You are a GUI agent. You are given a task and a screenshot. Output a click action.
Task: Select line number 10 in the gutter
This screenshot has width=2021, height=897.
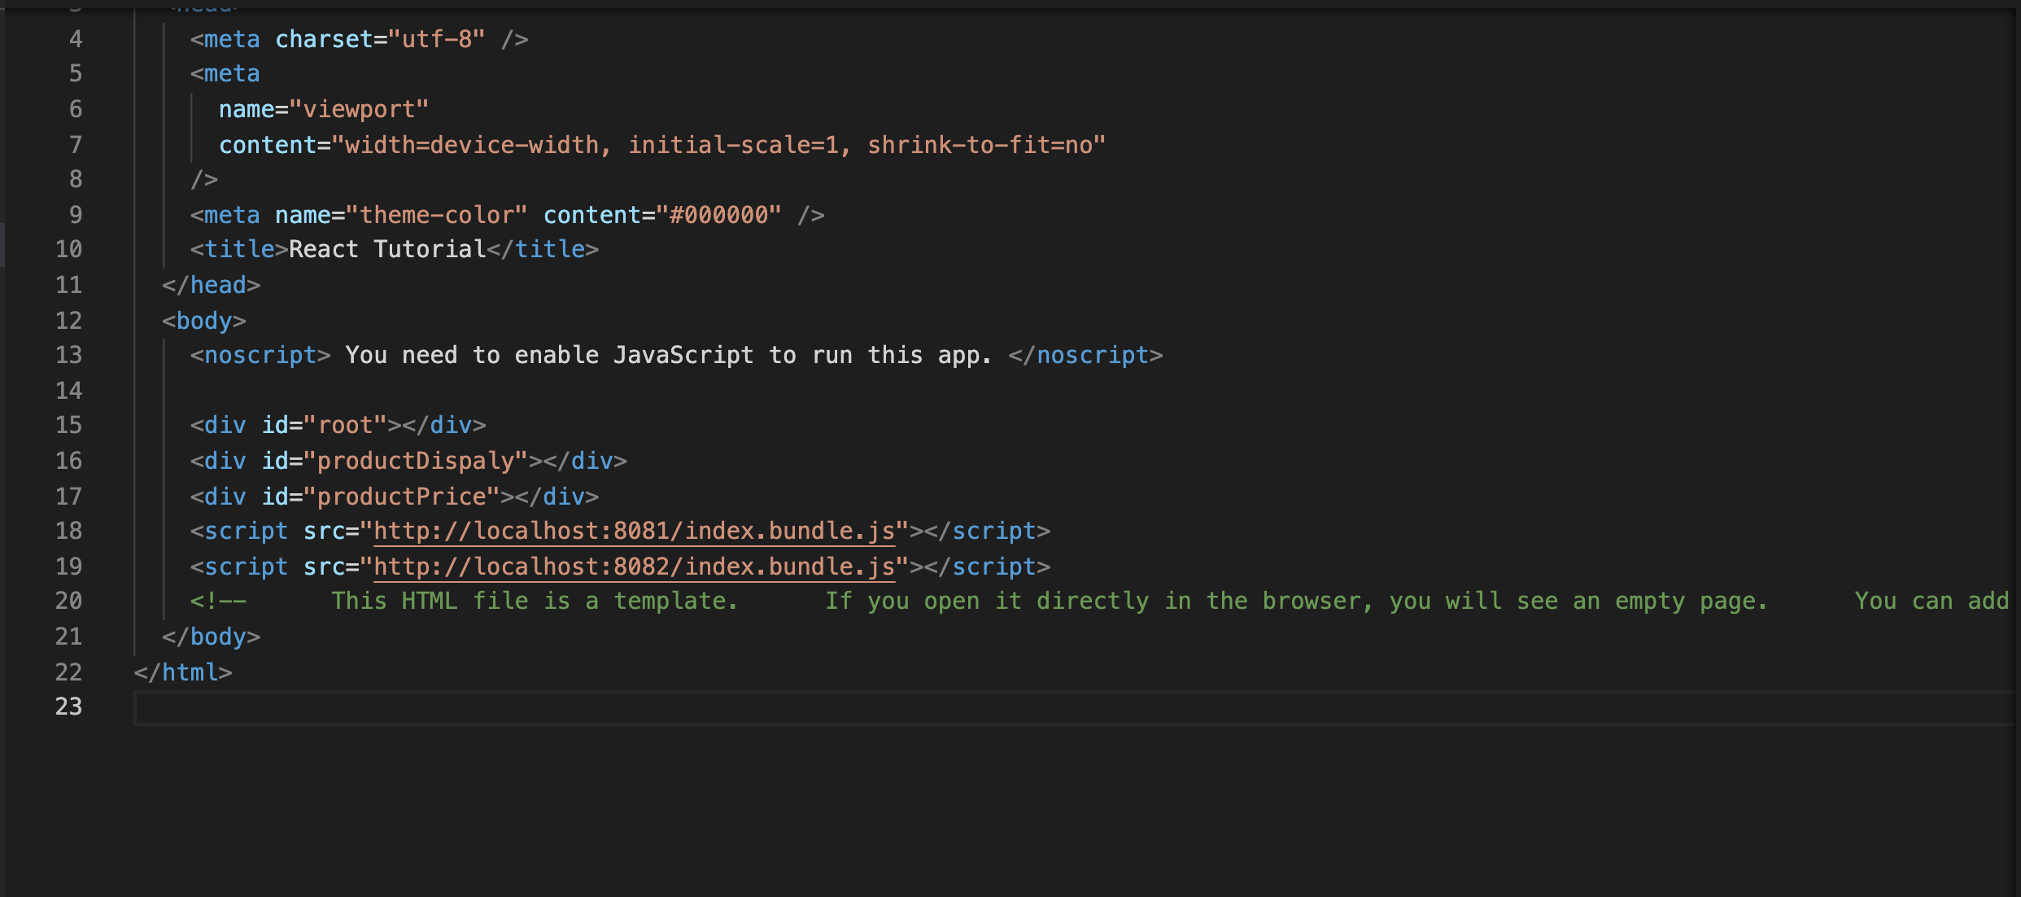tap(69, 249)
